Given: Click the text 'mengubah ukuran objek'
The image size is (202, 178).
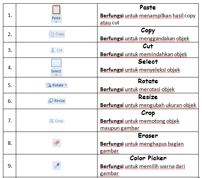Looking at the screenshot, I should (168, 105).
